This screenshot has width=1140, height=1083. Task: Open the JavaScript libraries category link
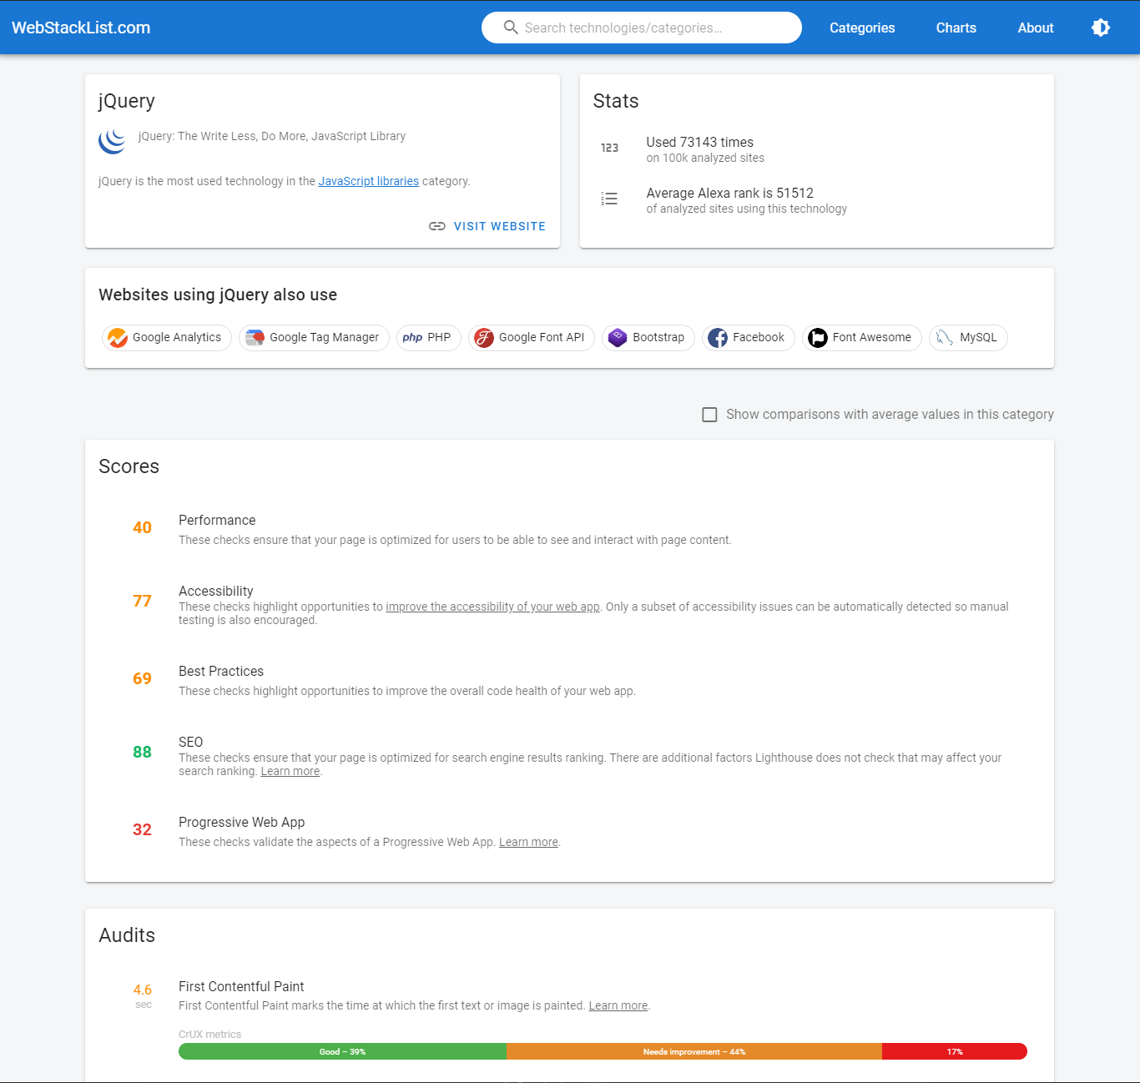point(369,181)
